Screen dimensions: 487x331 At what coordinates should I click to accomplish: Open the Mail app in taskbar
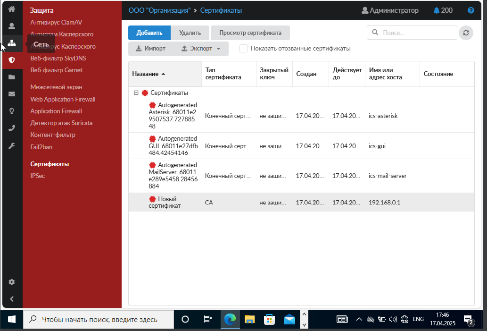[289, 319]
